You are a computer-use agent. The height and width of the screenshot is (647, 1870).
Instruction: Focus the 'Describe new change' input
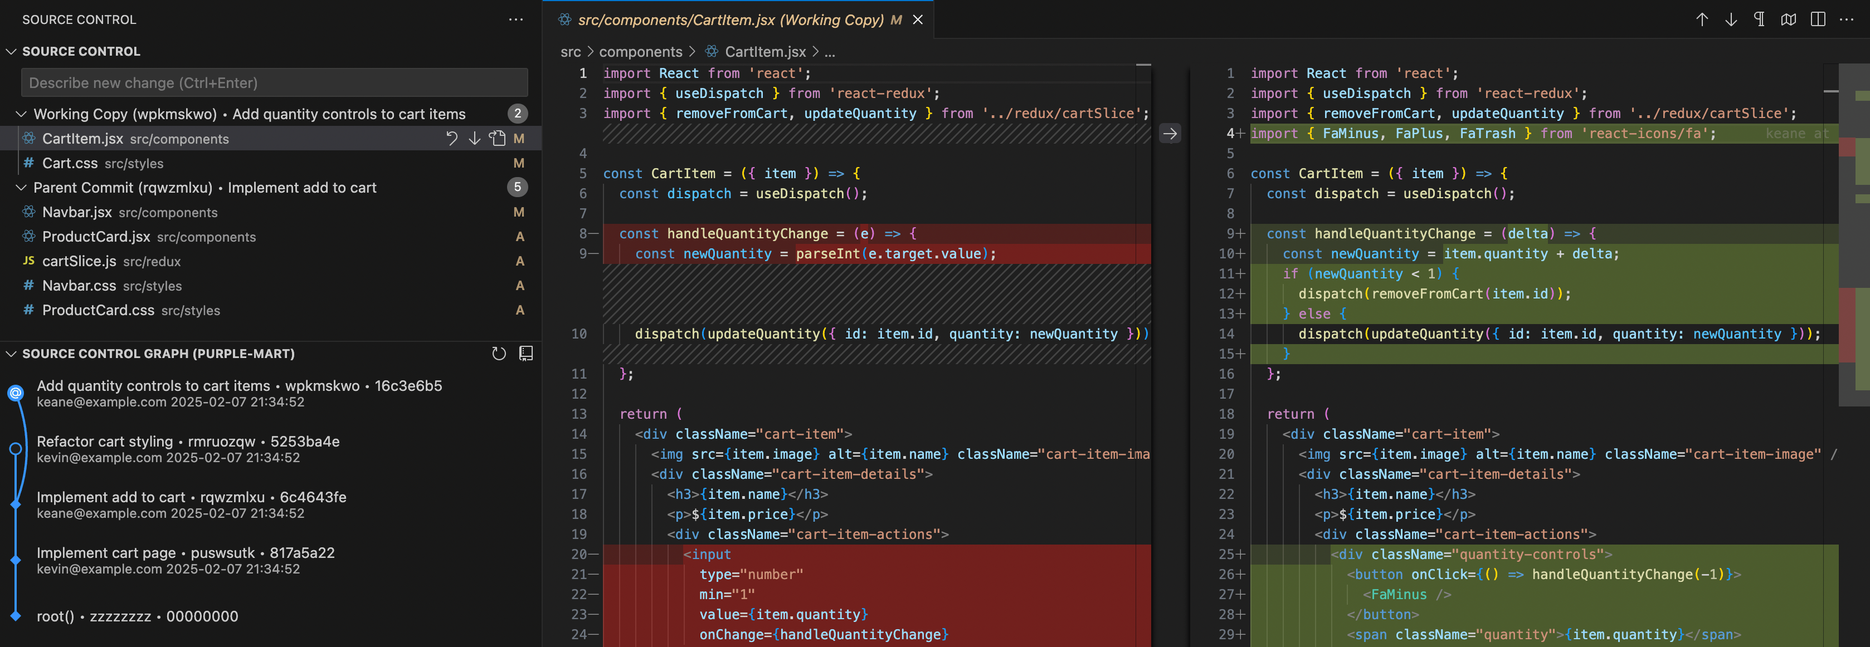274,83
